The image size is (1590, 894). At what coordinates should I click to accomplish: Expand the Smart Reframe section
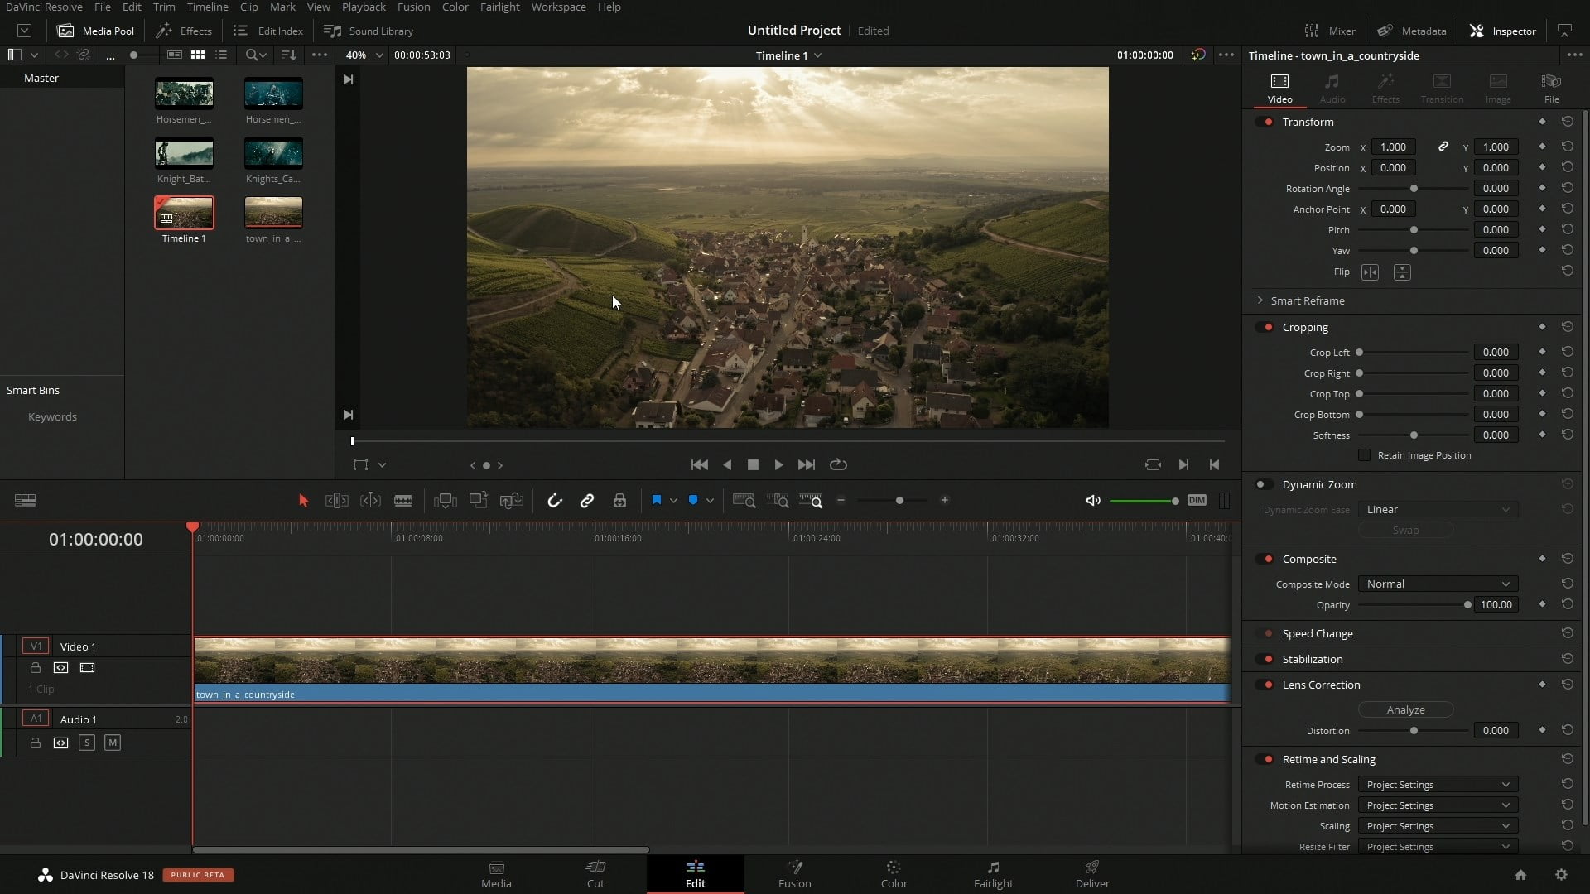point(1260,300)
